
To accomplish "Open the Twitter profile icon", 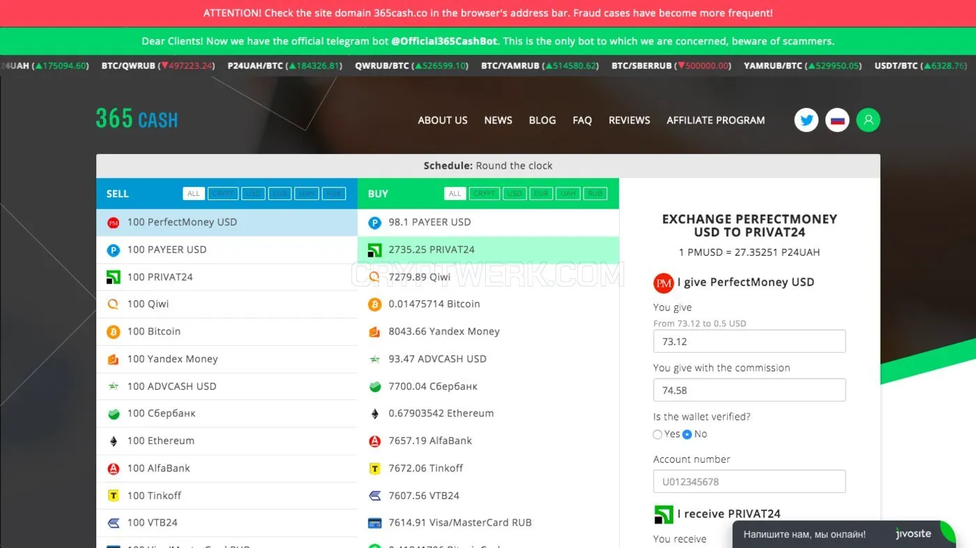I will (x=807, y=120).
